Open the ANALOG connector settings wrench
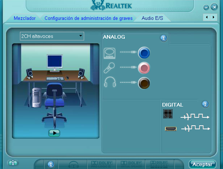Viewport: 223px width, 169px height. click(x=164, y=38)
